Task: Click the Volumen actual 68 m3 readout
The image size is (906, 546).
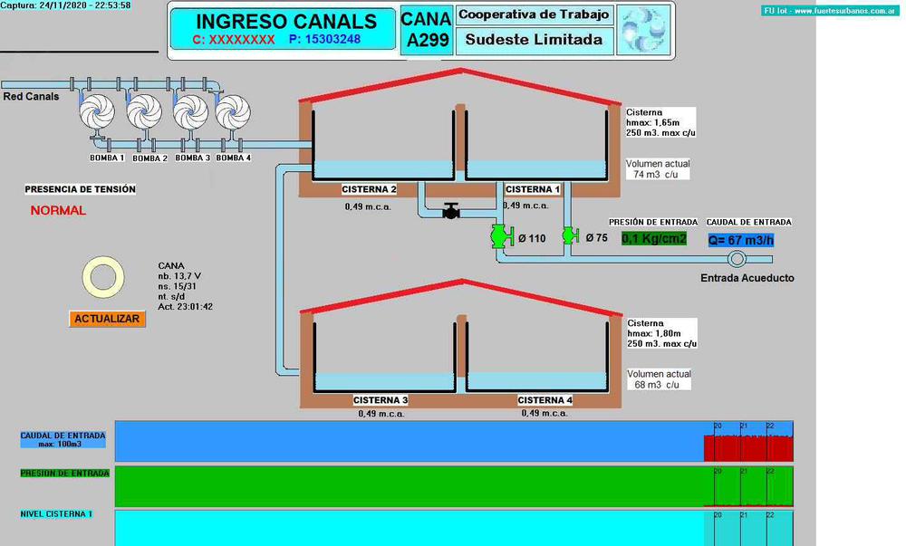Action: (659, 379)
